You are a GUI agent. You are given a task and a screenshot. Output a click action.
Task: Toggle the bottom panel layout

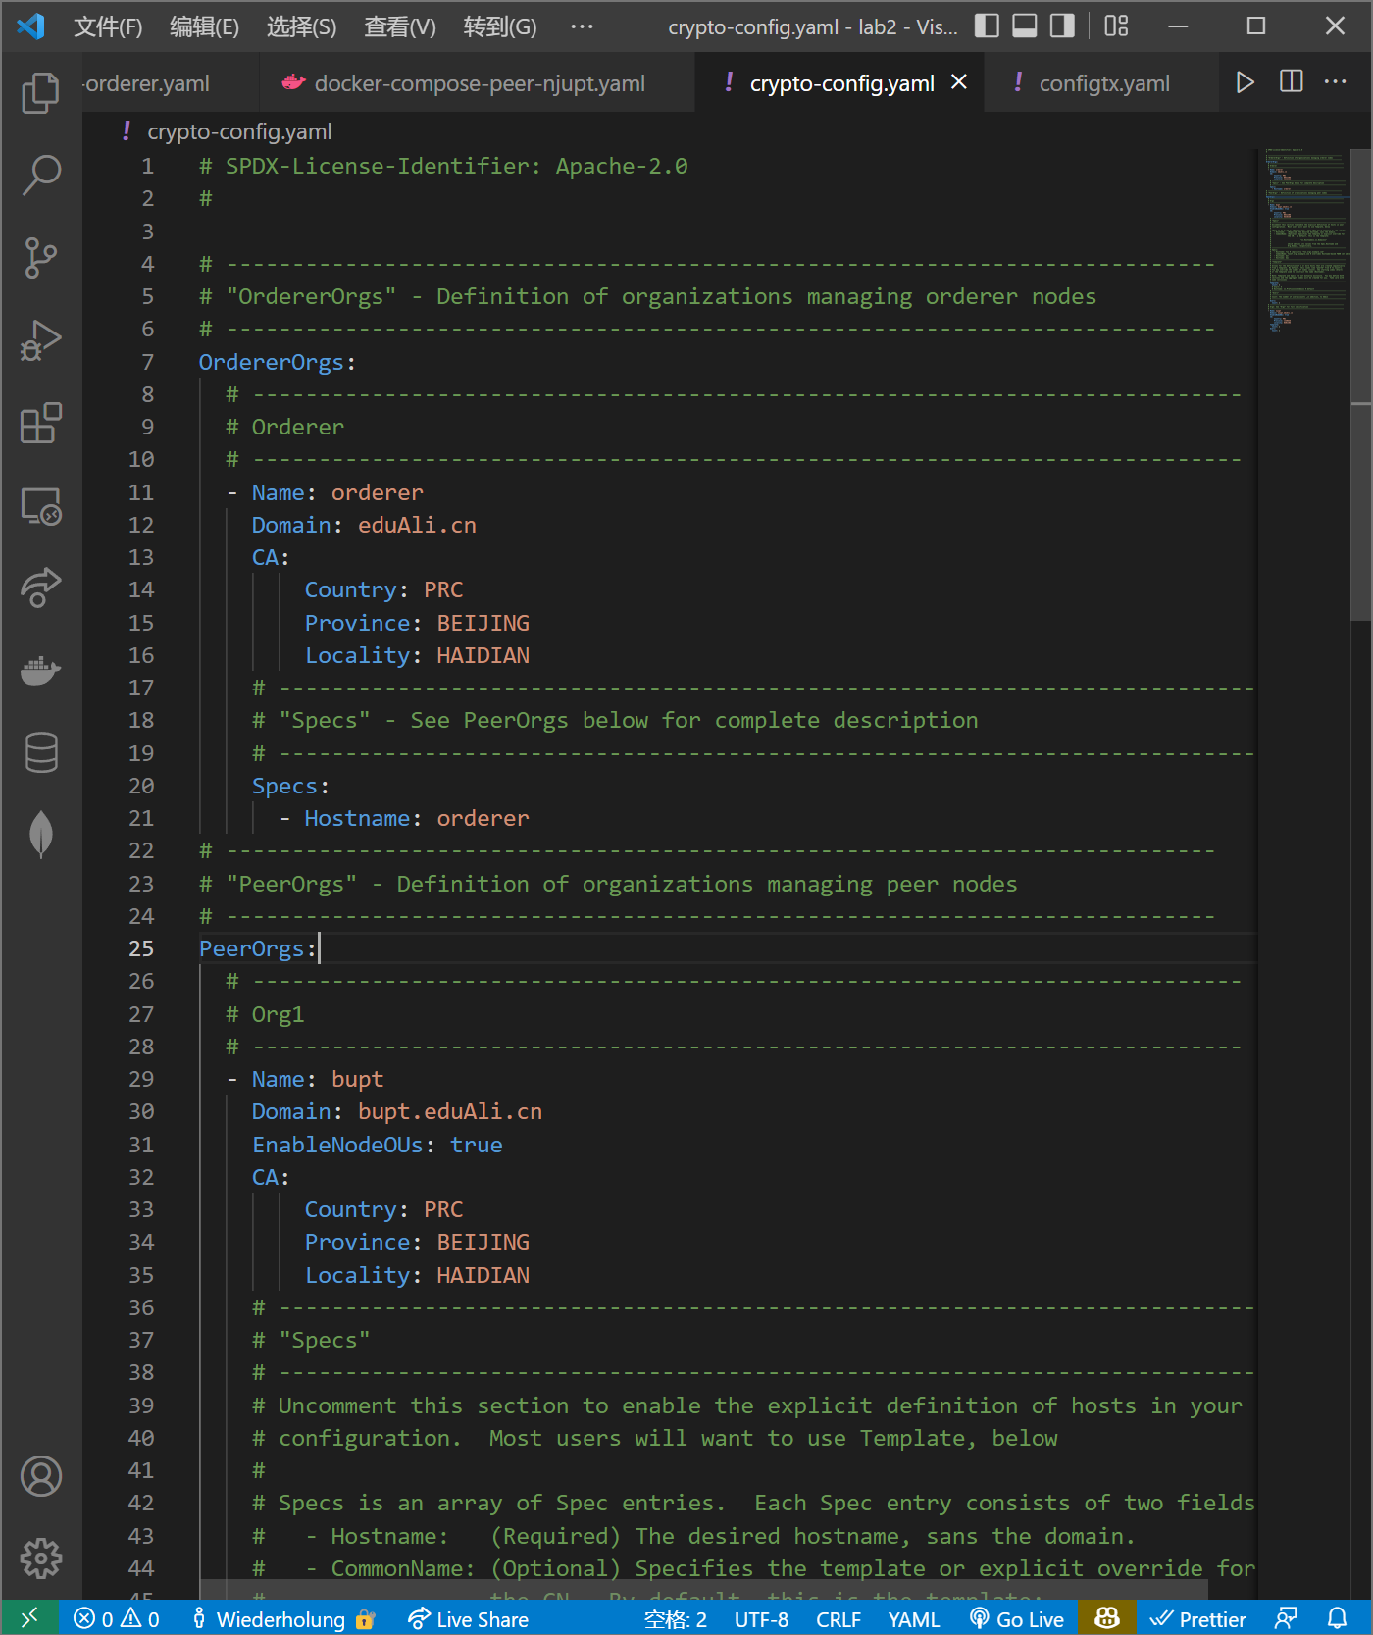[1024, 26]
